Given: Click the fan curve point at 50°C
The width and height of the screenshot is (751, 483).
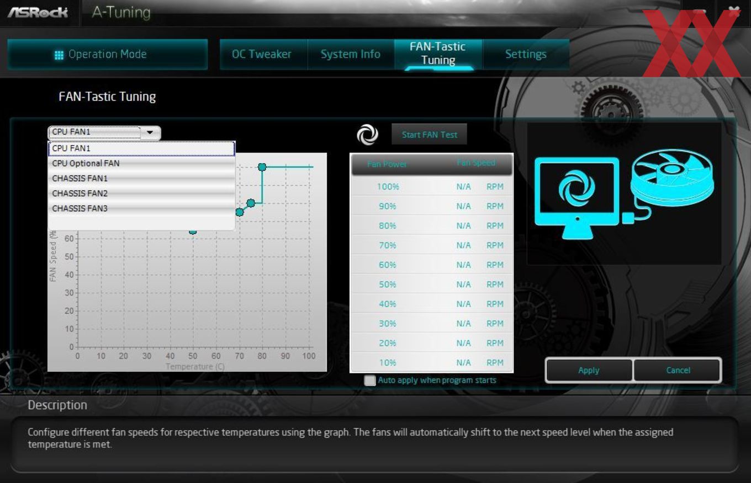Looking at the screenshot, I should tap(193, 231).
